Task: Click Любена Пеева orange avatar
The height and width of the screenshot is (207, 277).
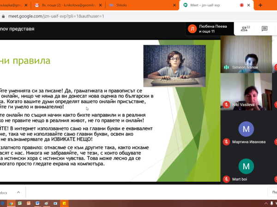Action: click(192, 29)
